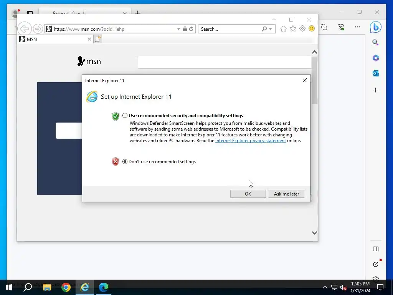Click the IE page scroll up arrow
Viewport: 393px width, 295px height.
point(314,52)
